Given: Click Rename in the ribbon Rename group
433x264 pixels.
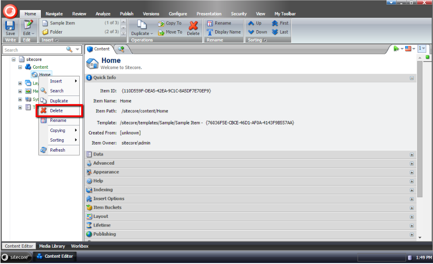Looking at the screenshot, I should click(219, 23).
